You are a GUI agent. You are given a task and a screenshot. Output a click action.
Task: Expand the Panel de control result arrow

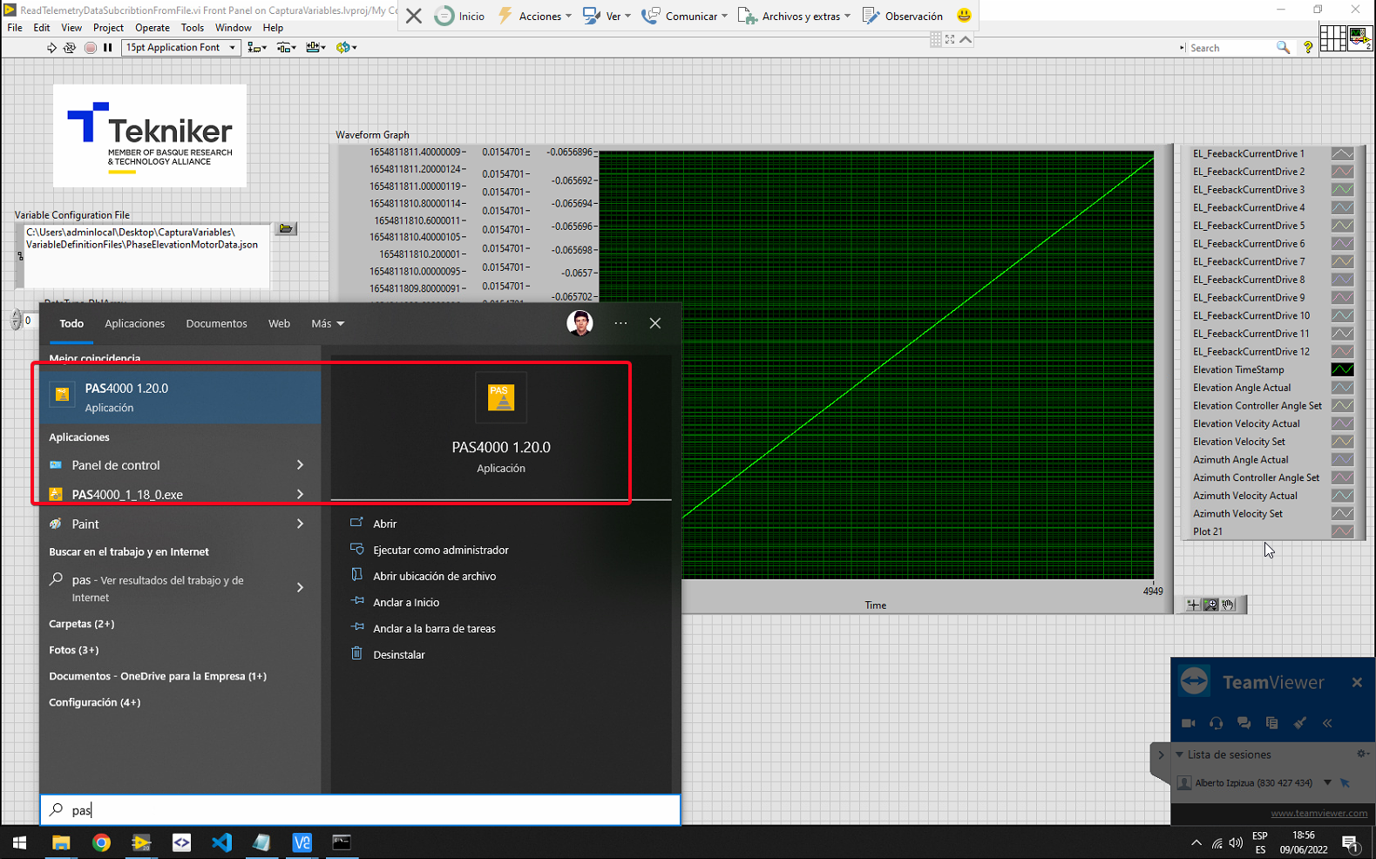tap(300, 465)
